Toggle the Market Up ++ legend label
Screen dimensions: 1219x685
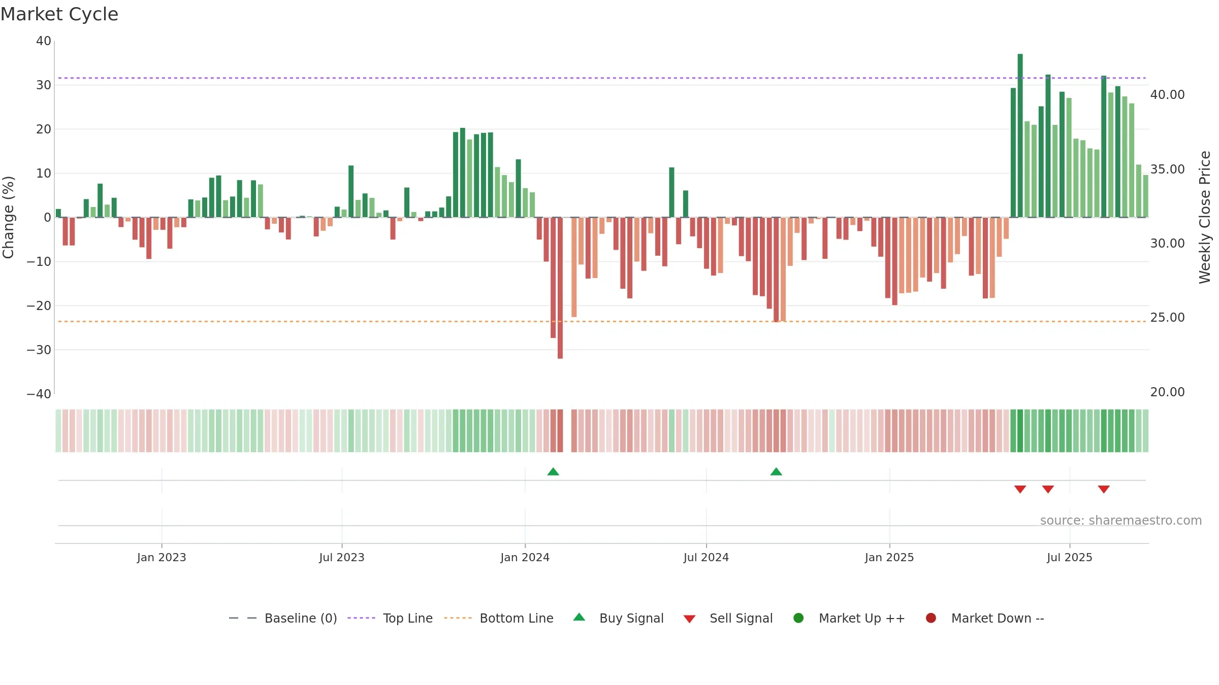[x=862, y=619]
